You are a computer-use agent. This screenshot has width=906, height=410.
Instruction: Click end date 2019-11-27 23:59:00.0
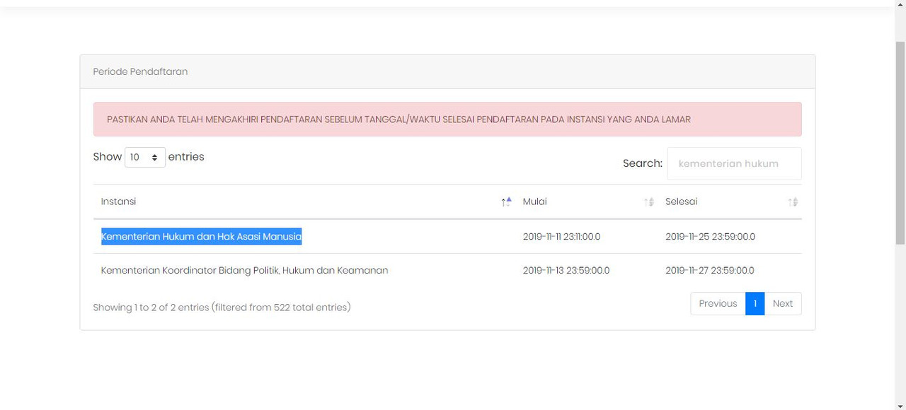point(710,270)
